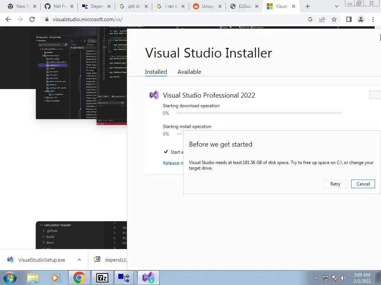This screenshot has height=285, width=381.
Task: Launch Windows Media Player from the taskbar
Action: point(55,278)
